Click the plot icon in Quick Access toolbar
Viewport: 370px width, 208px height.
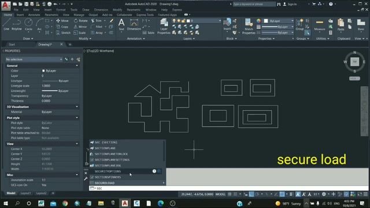(49, 4)
